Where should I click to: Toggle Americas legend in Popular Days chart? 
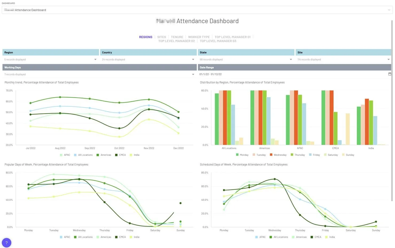click(104, 237)
